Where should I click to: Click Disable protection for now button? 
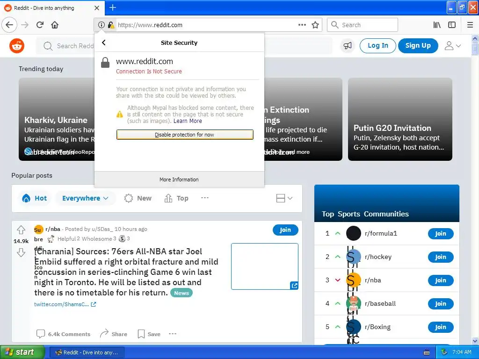pos(185,135)
